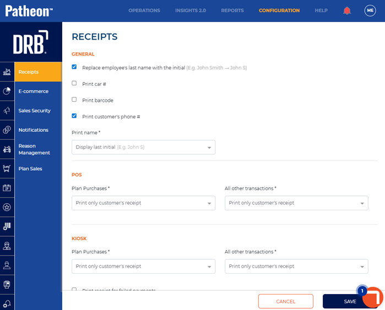Image resolution: width=385 pixels, height=310 pixels.
Task: Open the Print name dropdown
Action: [x=143, y=148]
